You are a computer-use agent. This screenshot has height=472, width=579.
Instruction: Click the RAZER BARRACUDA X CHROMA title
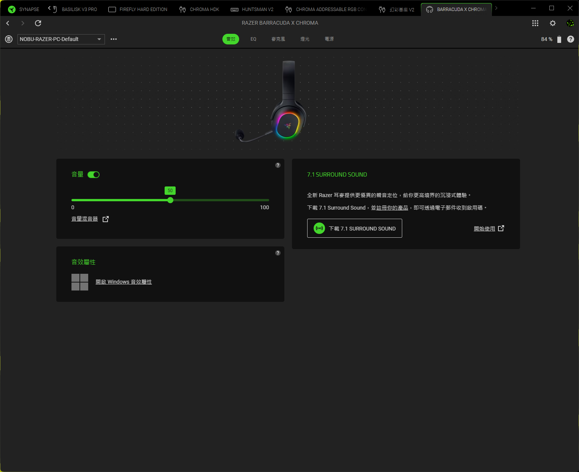tap(280, 23)
